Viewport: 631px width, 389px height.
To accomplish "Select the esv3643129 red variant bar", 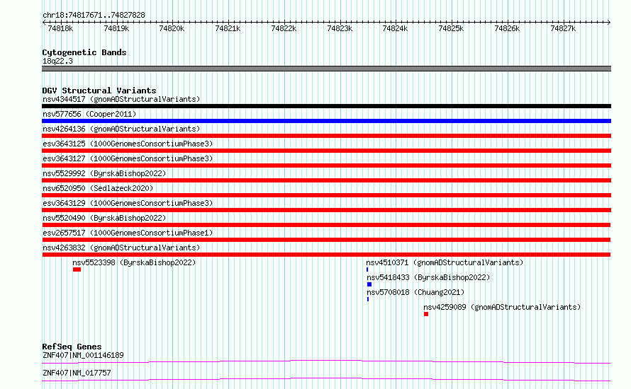I will [x=326, y=210].
